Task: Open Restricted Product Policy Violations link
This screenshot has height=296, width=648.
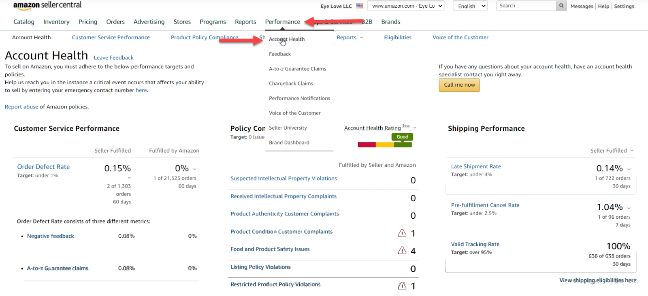Action: tap(275, 285)
